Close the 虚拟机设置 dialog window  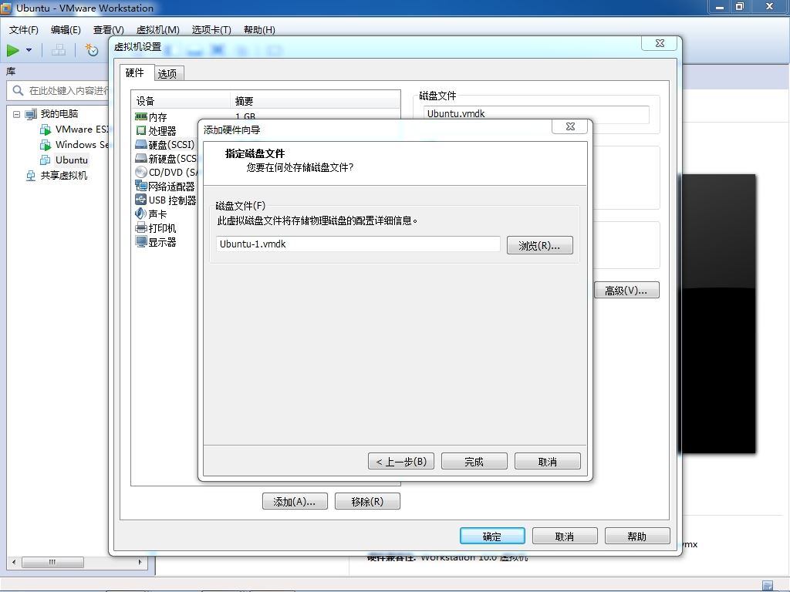pos(660,43)
